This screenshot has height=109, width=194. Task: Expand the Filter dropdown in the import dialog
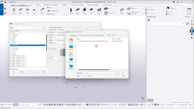[114, 76]
